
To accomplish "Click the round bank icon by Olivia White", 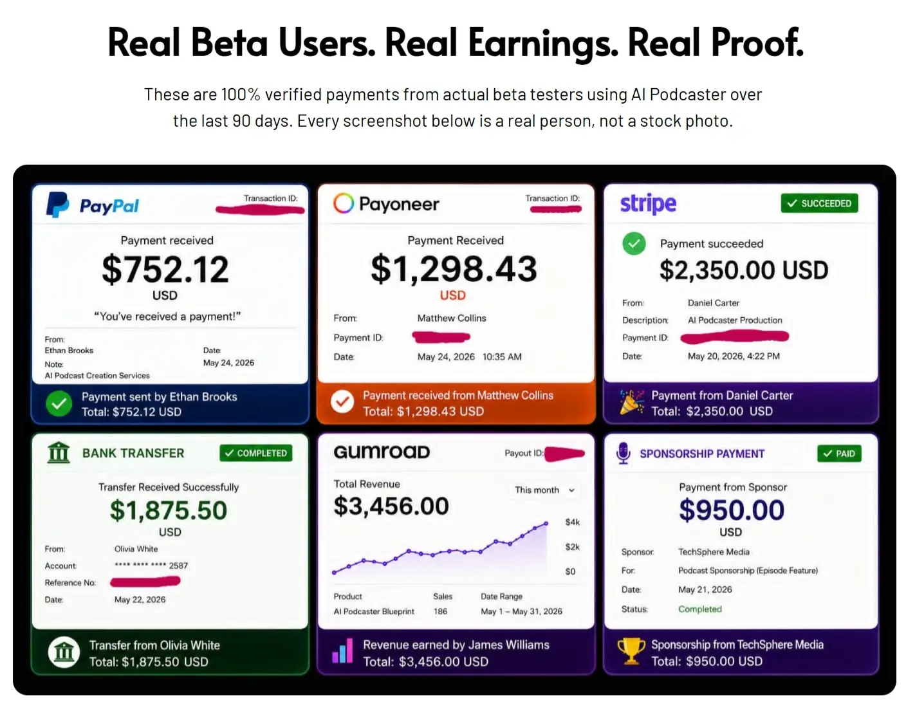I will [64, 652].
